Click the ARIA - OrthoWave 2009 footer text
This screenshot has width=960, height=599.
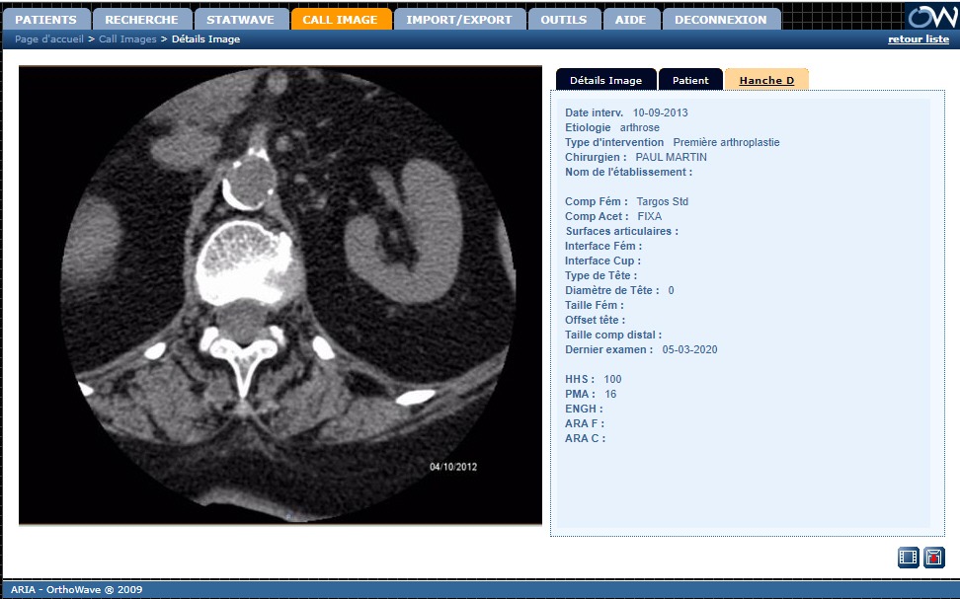pos(76,590)
